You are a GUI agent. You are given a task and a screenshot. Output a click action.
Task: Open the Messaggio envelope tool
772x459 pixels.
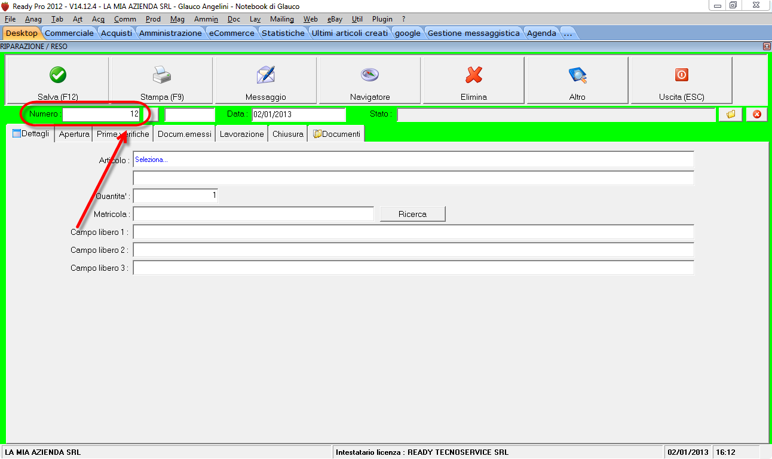pyautogui.click(x=266, y=81)
